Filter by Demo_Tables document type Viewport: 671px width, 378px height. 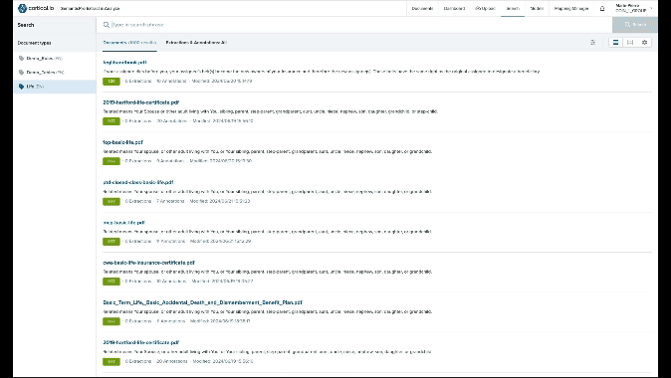point(55,73)
